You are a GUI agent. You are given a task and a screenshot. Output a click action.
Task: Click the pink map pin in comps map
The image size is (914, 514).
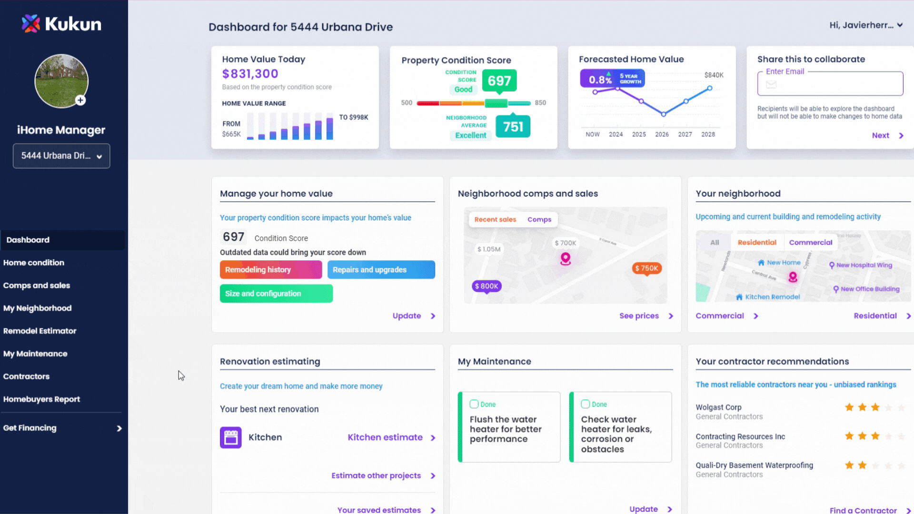click(565, 259)
